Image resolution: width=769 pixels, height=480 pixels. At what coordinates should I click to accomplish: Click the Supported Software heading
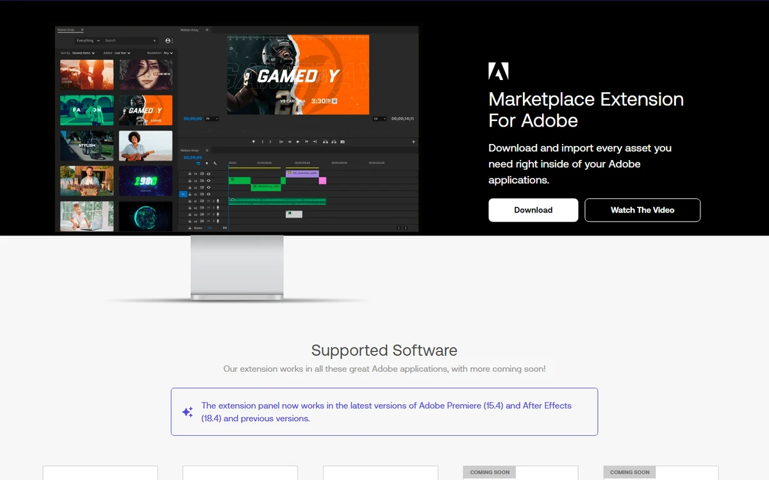click(384, 350)
